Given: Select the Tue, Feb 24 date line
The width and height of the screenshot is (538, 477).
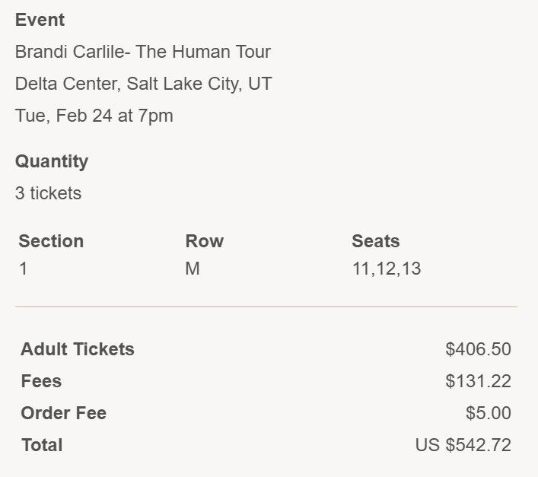Looking at the screenshot, I should [94, 116].
